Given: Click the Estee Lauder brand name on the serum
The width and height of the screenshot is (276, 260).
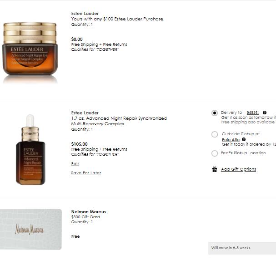Looking at the screenshot, I should (x=85, y=113).
